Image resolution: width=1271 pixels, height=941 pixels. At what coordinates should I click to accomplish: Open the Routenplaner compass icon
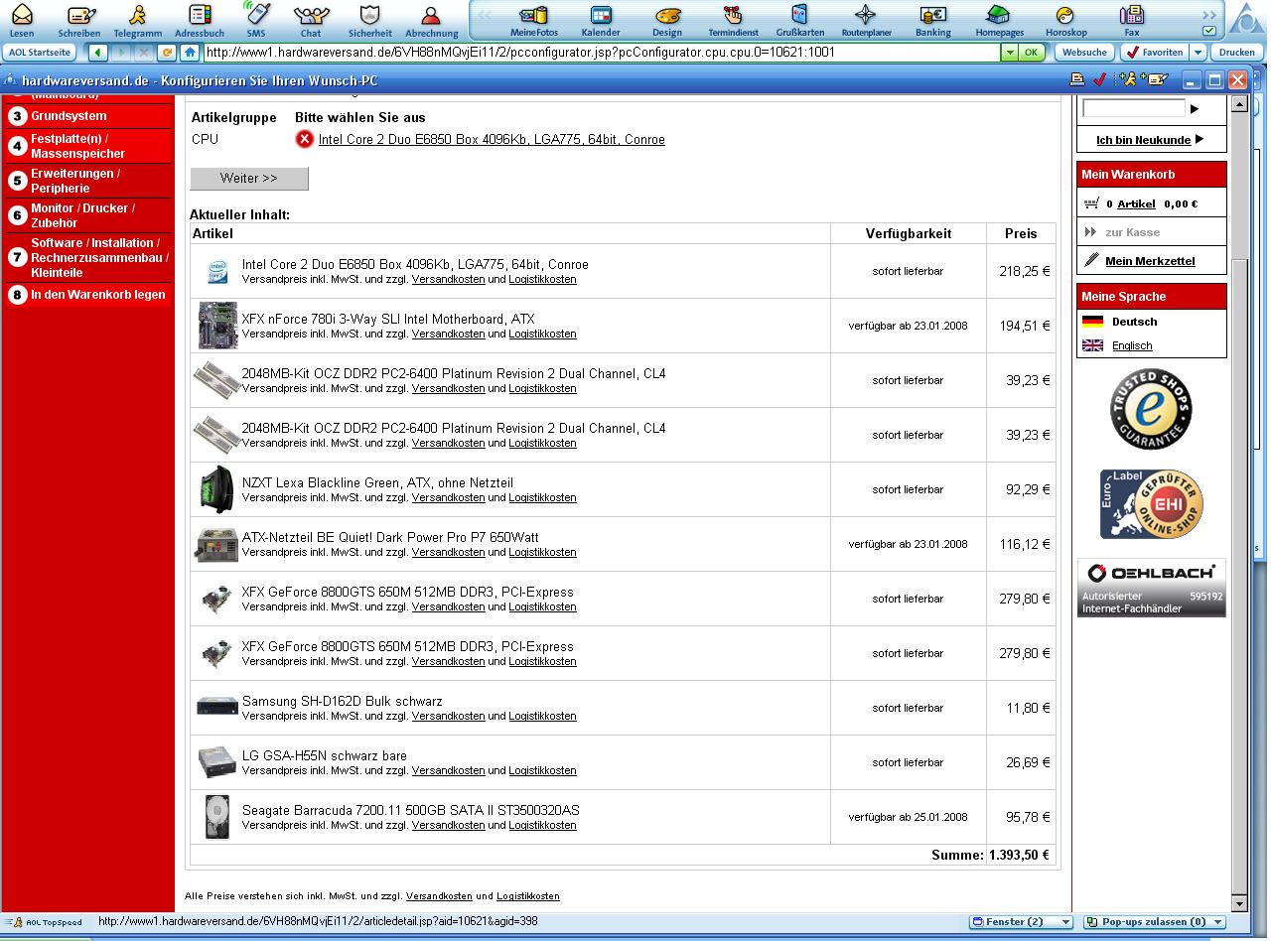pos(866,19)
